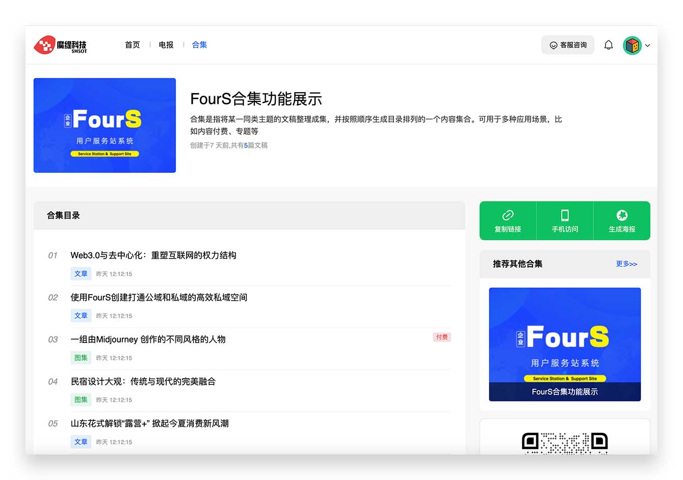
Task: Open article Web3.0与去中心化
Action: click(153, 255)
